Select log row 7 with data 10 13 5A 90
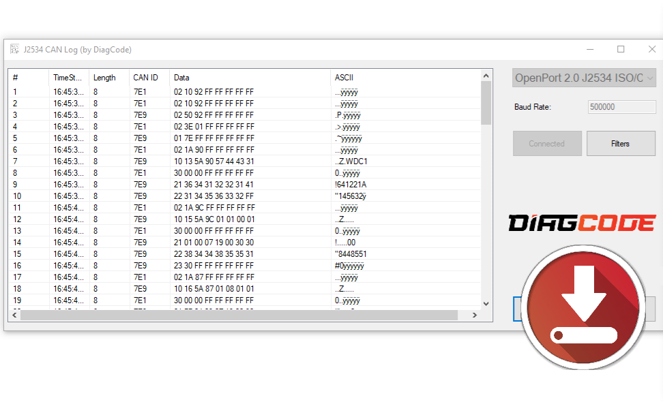663x402 pixels. 213,161
